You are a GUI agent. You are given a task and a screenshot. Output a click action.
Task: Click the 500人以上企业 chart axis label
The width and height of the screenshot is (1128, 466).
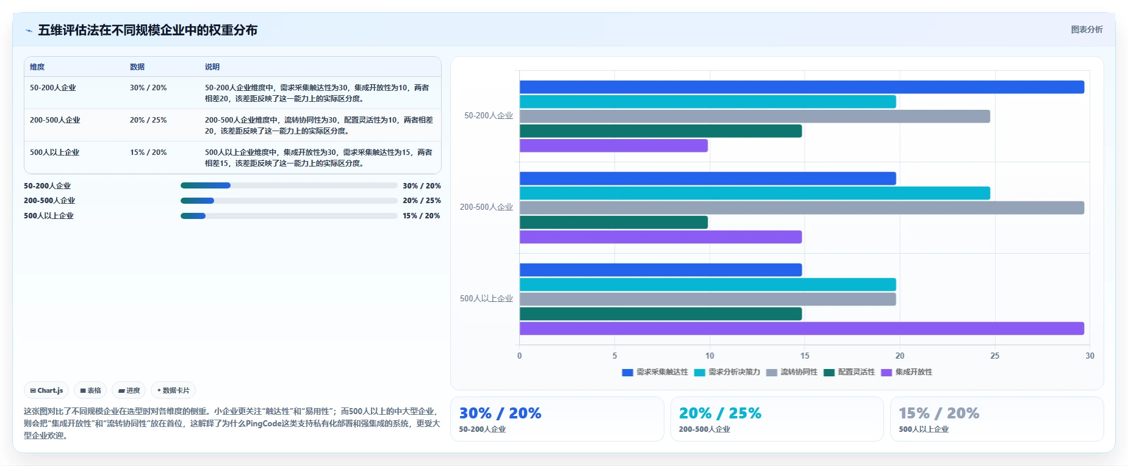tap(486, 299)
